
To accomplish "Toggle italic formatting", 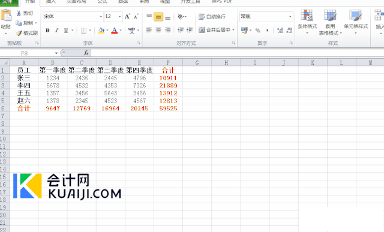I will pyautogui.click(x=57, y=31).
